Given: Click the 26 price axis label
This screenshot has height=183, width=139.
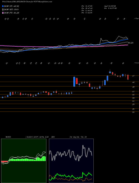Looking at the screenshot, I should pyautogui.click(x=133, y=109).
